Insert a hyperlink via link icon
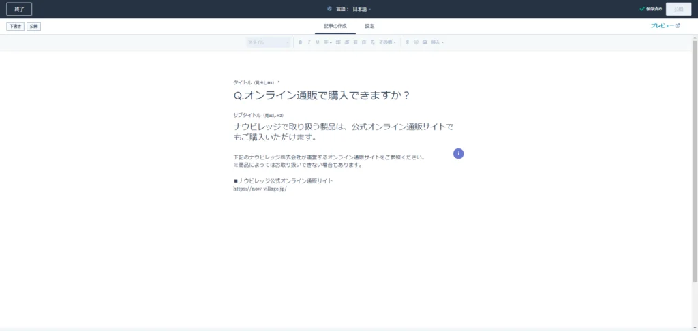The height and width of the screenshot is (331, 698). (x=408, y=42)
